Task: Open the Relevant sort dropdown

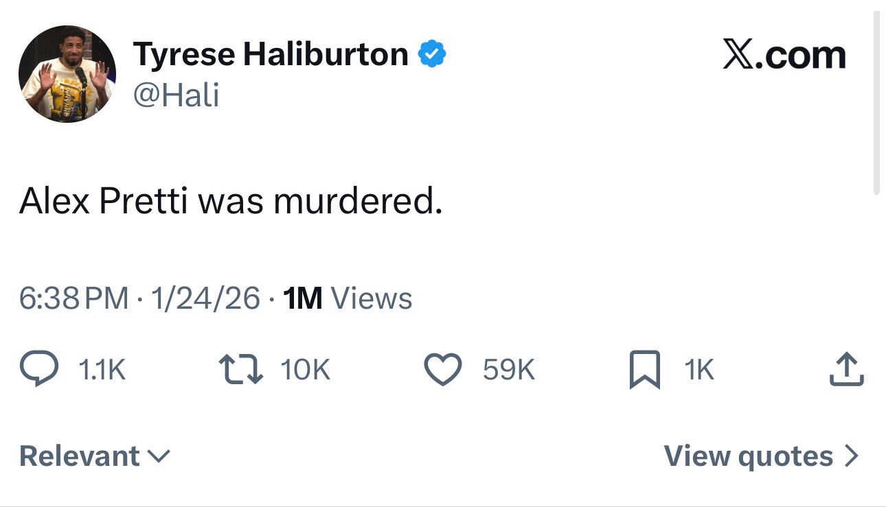Action: pyautogui.click(x=80, y=456)
